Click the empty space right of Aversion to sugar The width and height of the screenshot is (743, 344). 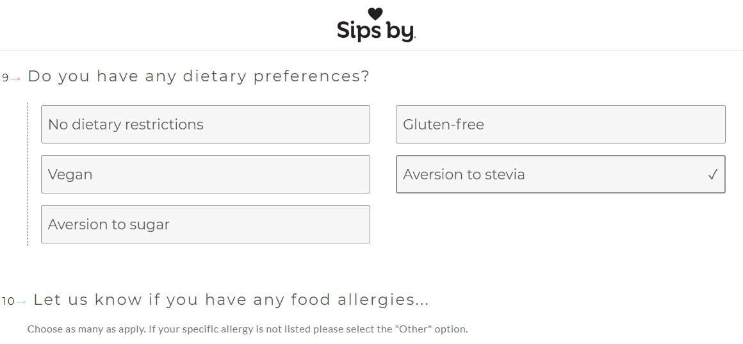560,224
